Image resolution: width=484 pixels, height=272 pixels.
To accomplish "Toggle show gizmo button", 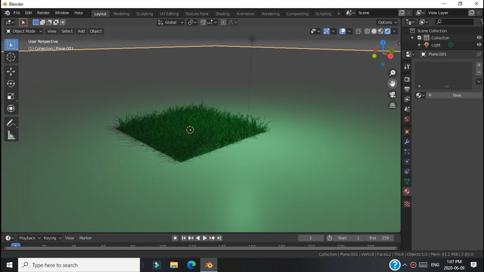I will 326,31.
